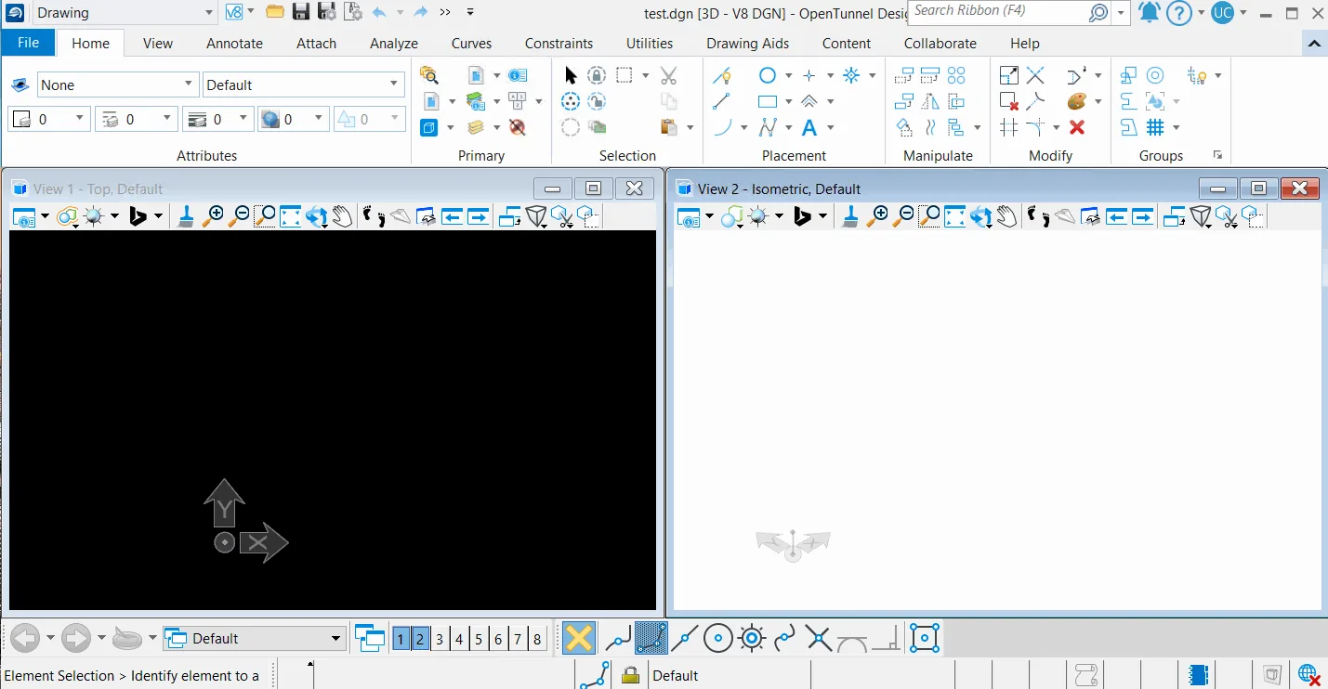Click Pan View hand in View 2
The image size is (1328, 689).
pos(1007,216)
